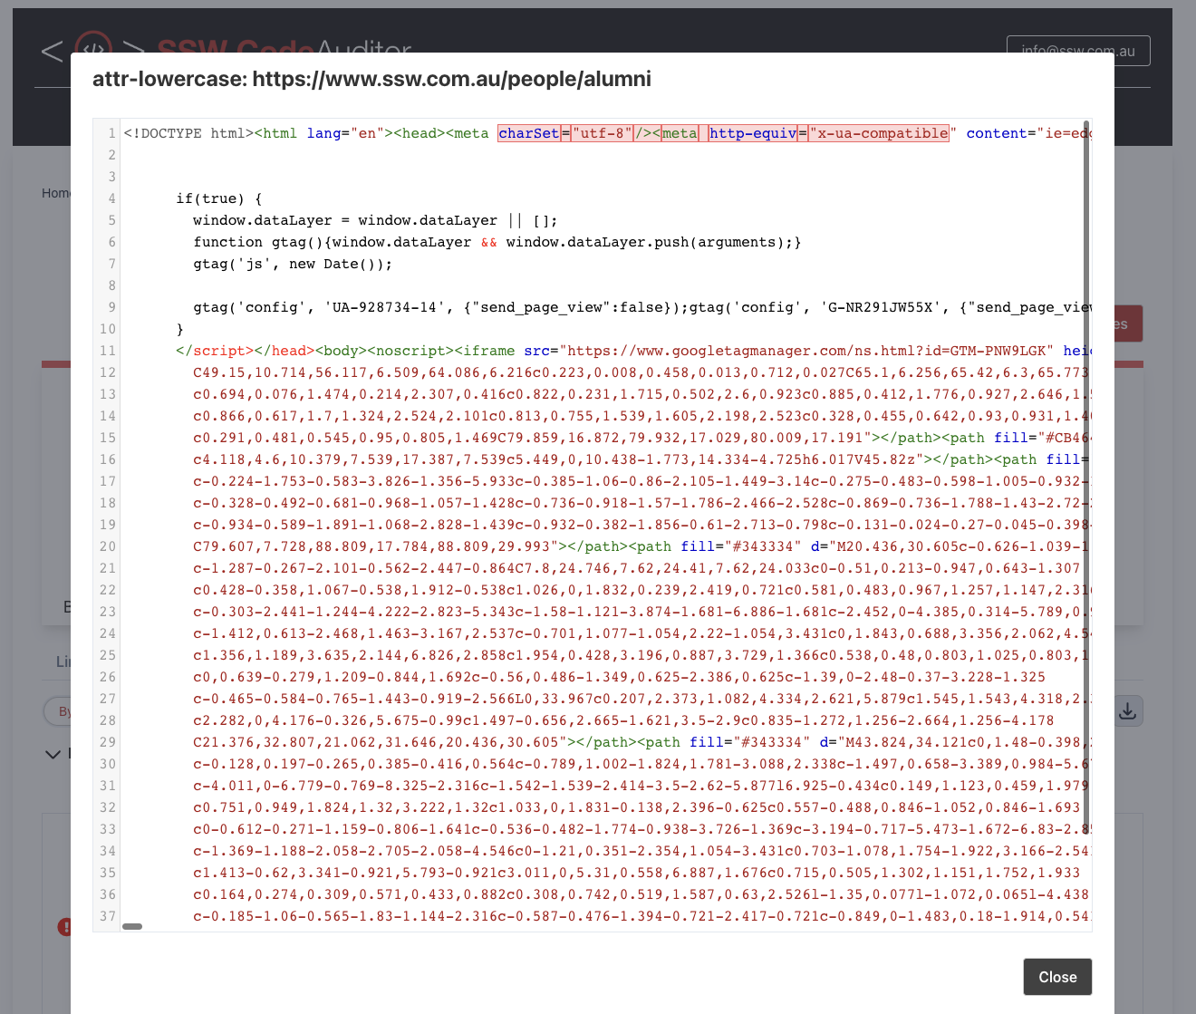Click the vertical scrollbar of the code panel
The width and height of the screenshot is (1196, 1014).
tap(1085, 362)
